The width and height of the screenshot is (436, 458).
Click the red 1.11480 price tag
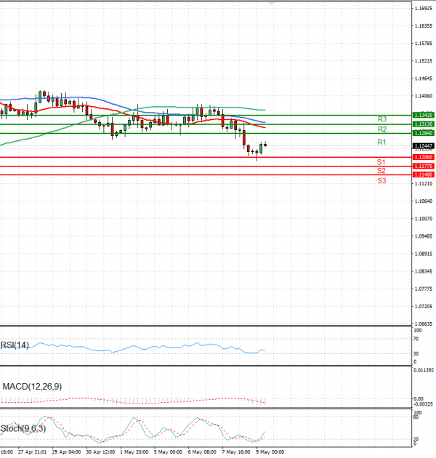[423, 174]
